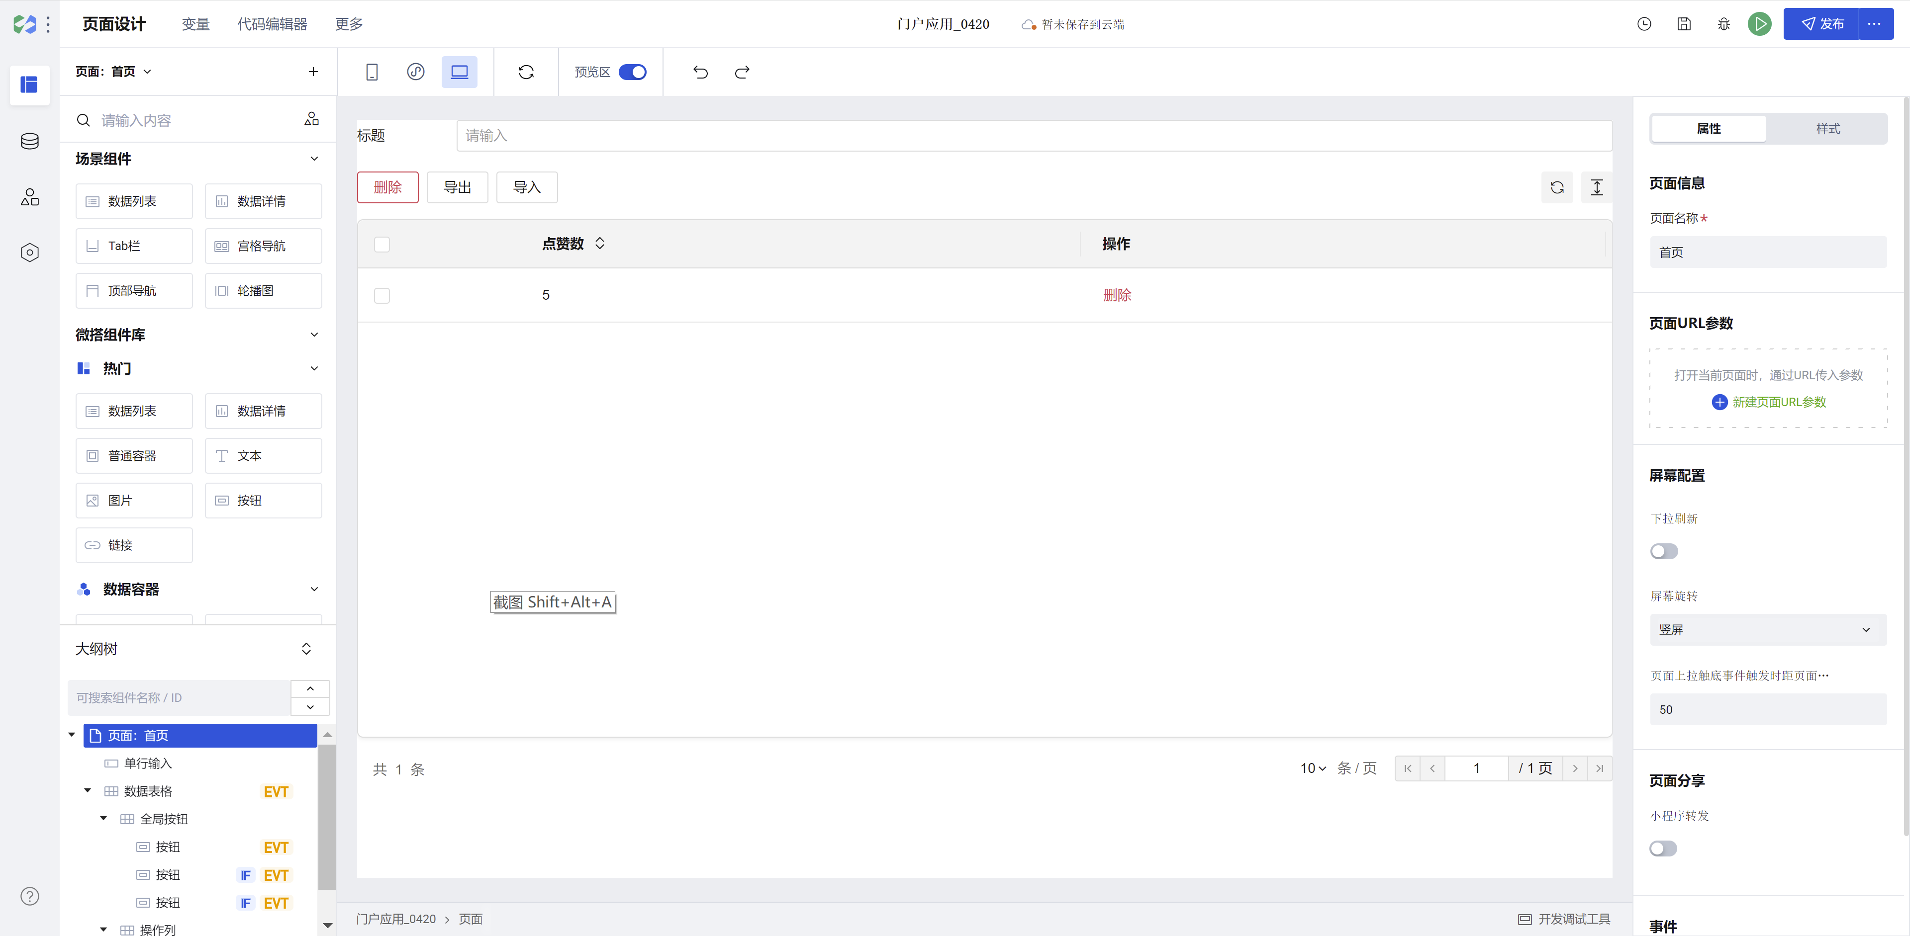Switch to mobile phone preview
The image size is (1910, 936).
point(372,72)
